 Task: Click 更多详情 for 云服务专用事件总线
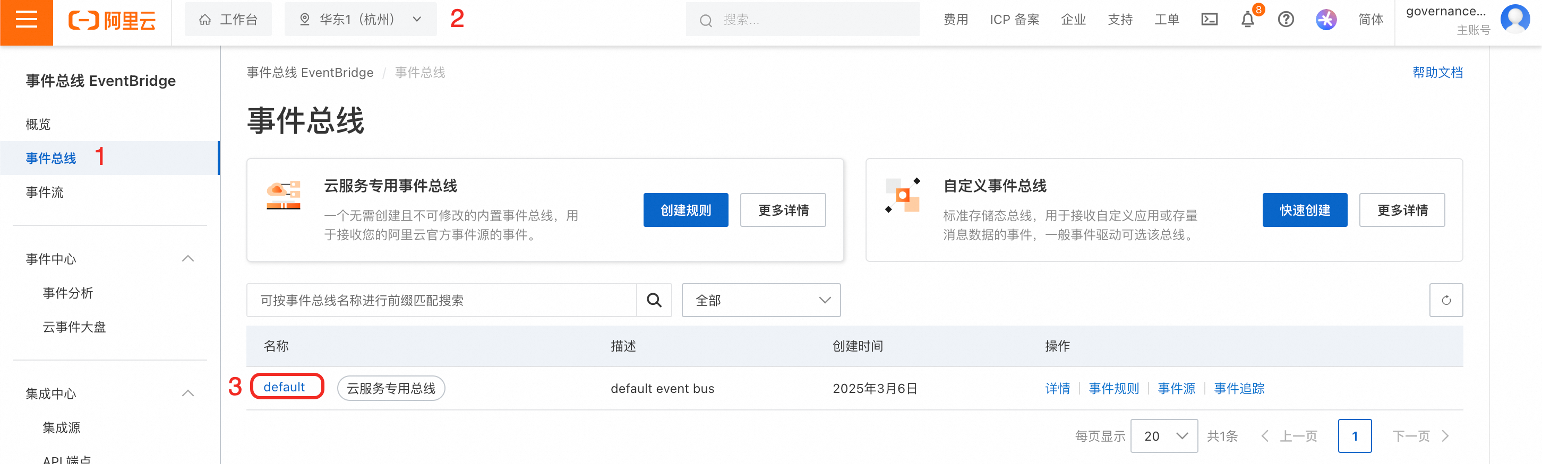[x=783, y=210]
